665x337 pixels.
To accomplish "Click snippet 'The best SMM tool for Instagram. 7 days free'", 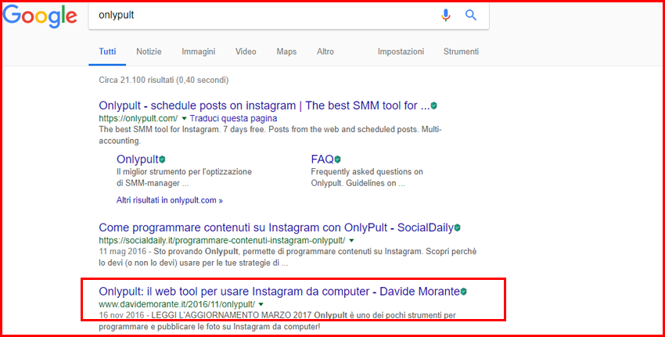I will [270, 134].
